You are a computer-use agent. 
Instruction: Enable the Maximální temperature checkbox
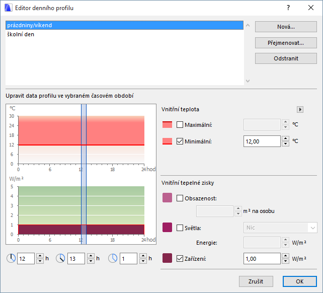coord(180,124)
